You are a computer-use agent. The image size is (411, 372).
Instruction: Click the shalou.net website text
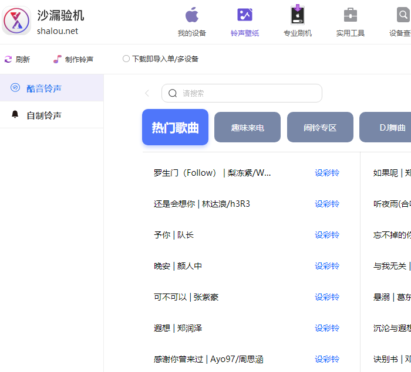coord(58,31)
